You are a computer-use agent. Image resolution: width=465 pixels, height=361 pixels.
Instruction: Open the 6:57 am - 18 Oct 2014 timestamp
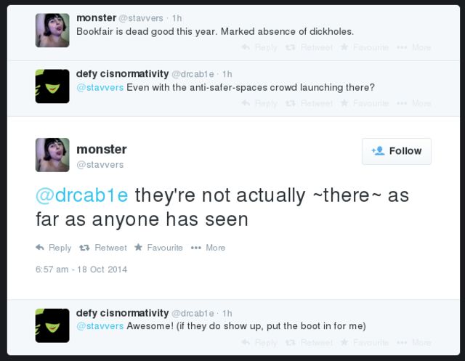pyautogui.click(x=81, y=269)
